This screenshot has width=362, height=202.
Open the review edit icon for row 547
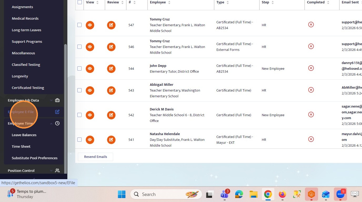pyautogui.click(x=111, y=25)
